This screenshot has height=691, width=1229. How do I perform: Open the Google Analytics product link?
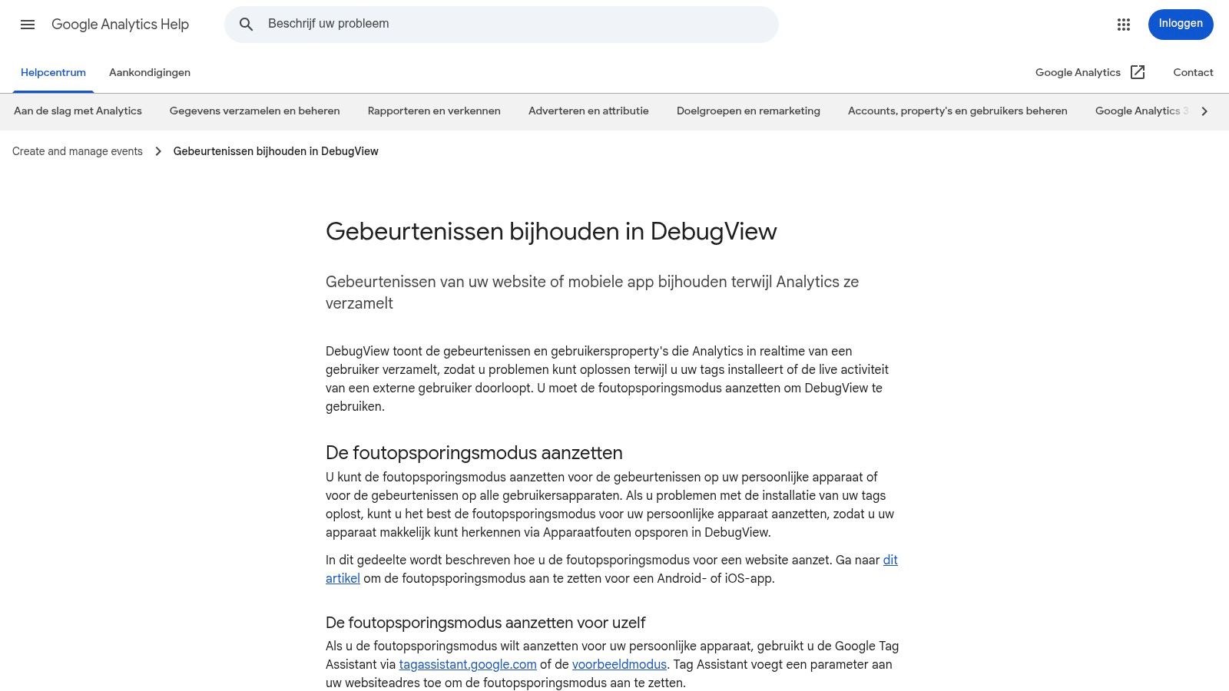pos(1078,72)
